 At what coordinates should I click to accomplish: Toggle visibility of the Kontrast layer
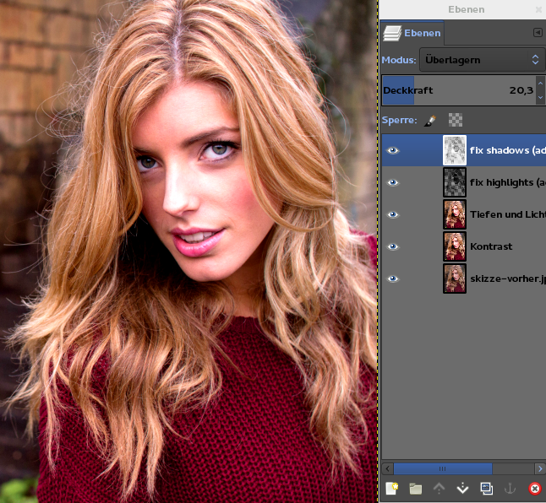(x=392, y=246)
